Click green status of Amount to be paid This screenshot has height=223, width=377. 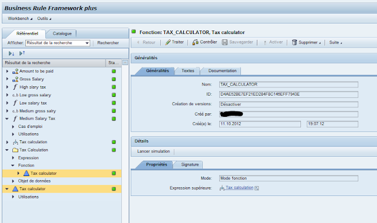tap(114, 71)
